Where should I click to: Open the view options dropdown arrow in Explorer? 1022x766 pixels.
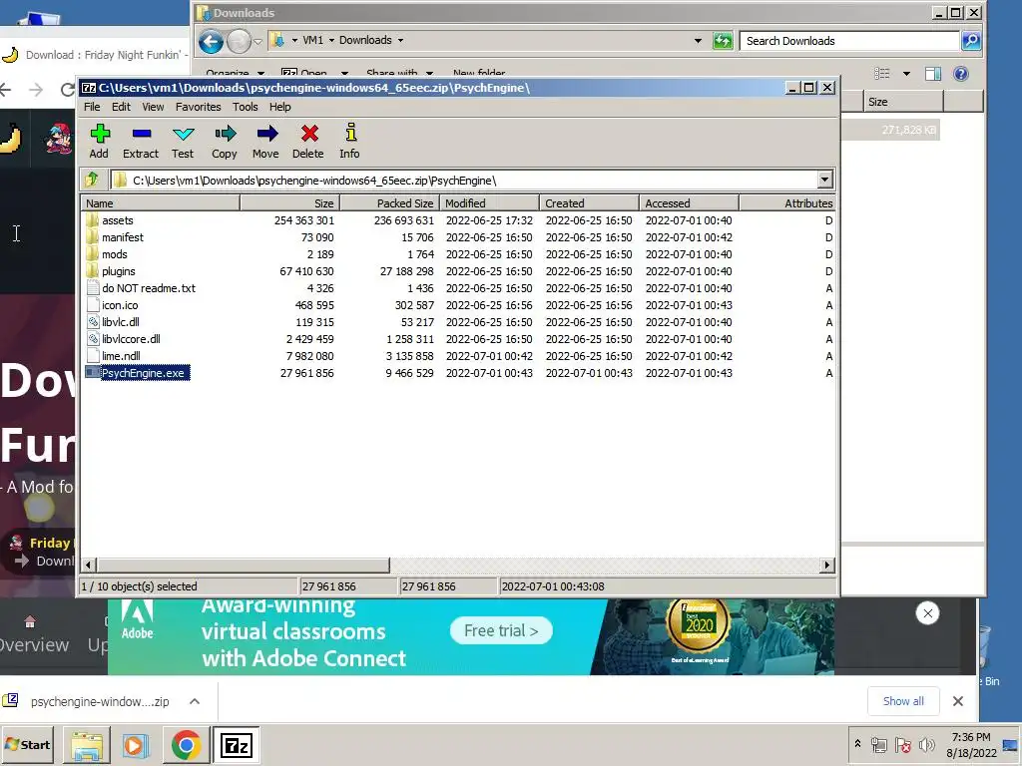[906, 74]
